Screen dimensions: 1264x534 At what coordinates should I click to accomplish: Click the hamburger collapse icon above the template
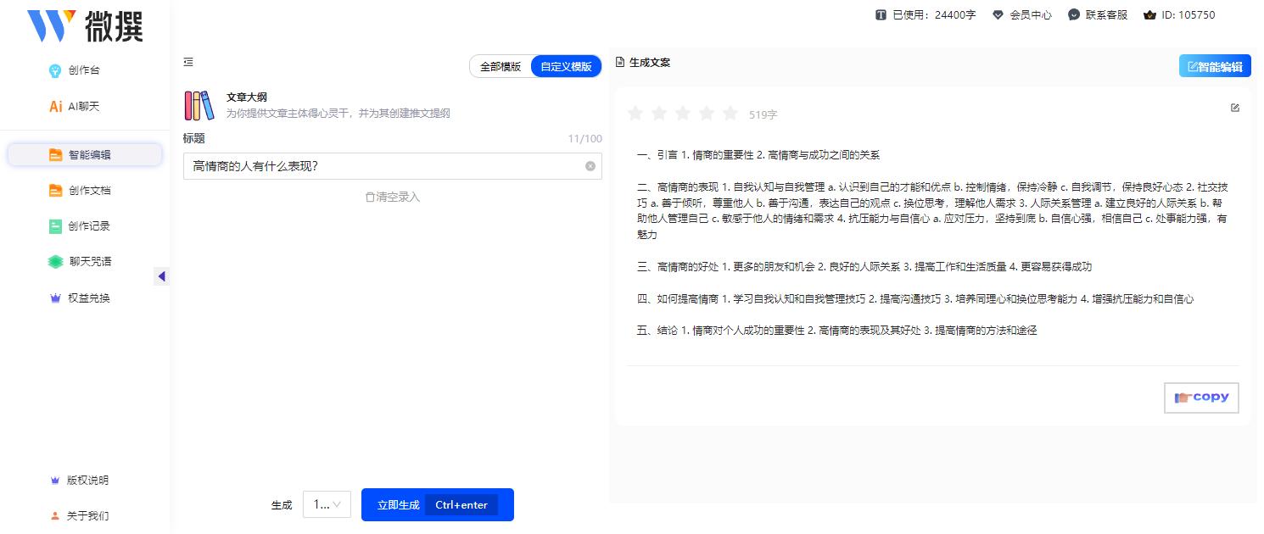188,62
